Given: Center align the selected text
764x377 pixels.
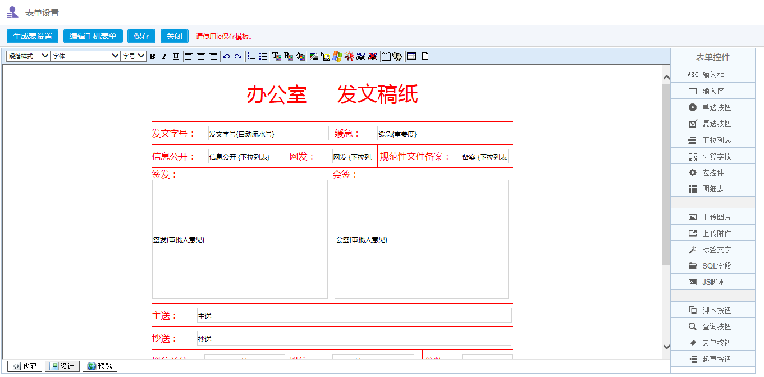Looking at the screenshot, I should [x=201, y=56].
